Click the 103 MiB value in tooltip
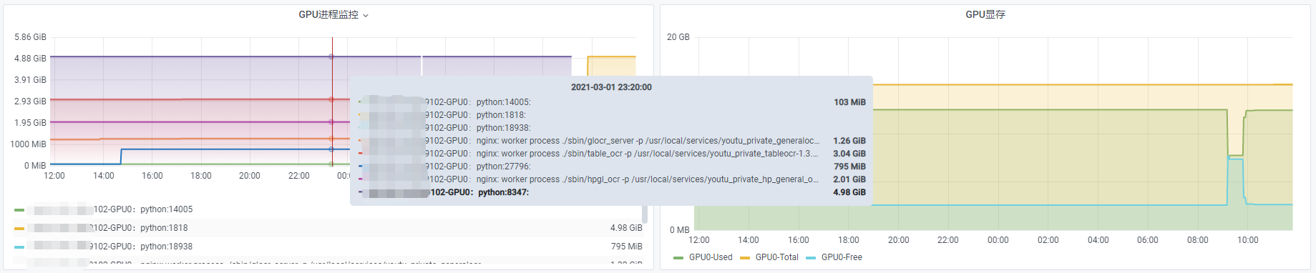The width and height of the screenshot is (1316, 273). 850,102
